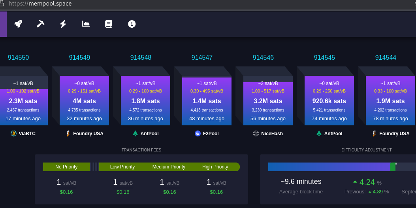
Task: Click "0.30 - 495 sat/vB" fee range
Action: 207,91
